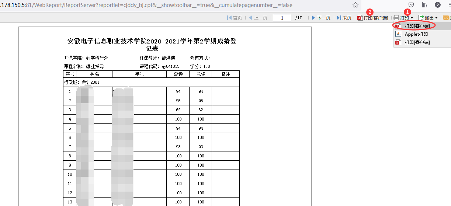The image size is (451, 206).
Task: Focus the browser URL address bar
Action: coord(166,5)
